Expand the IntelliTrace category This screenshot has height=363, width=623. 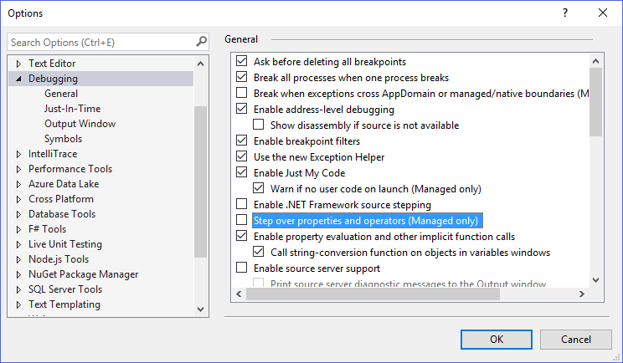click(x=18, y=154)
